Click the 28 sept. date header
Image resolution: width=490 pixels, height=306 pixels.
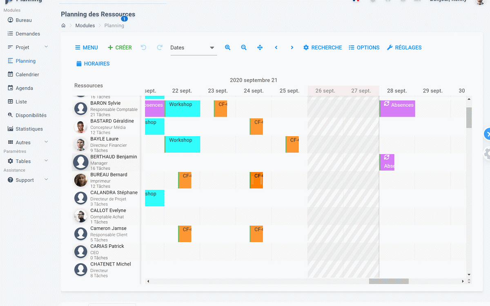pyautogui.click(x=397, y=91)
